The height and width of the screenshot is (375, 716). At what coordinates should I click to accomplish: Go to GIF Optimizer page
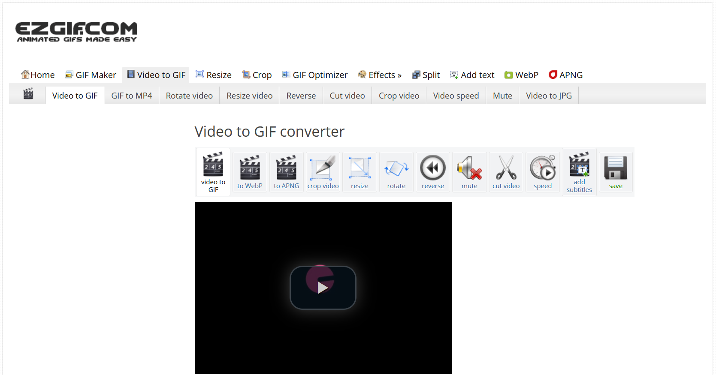coord(315,75)
